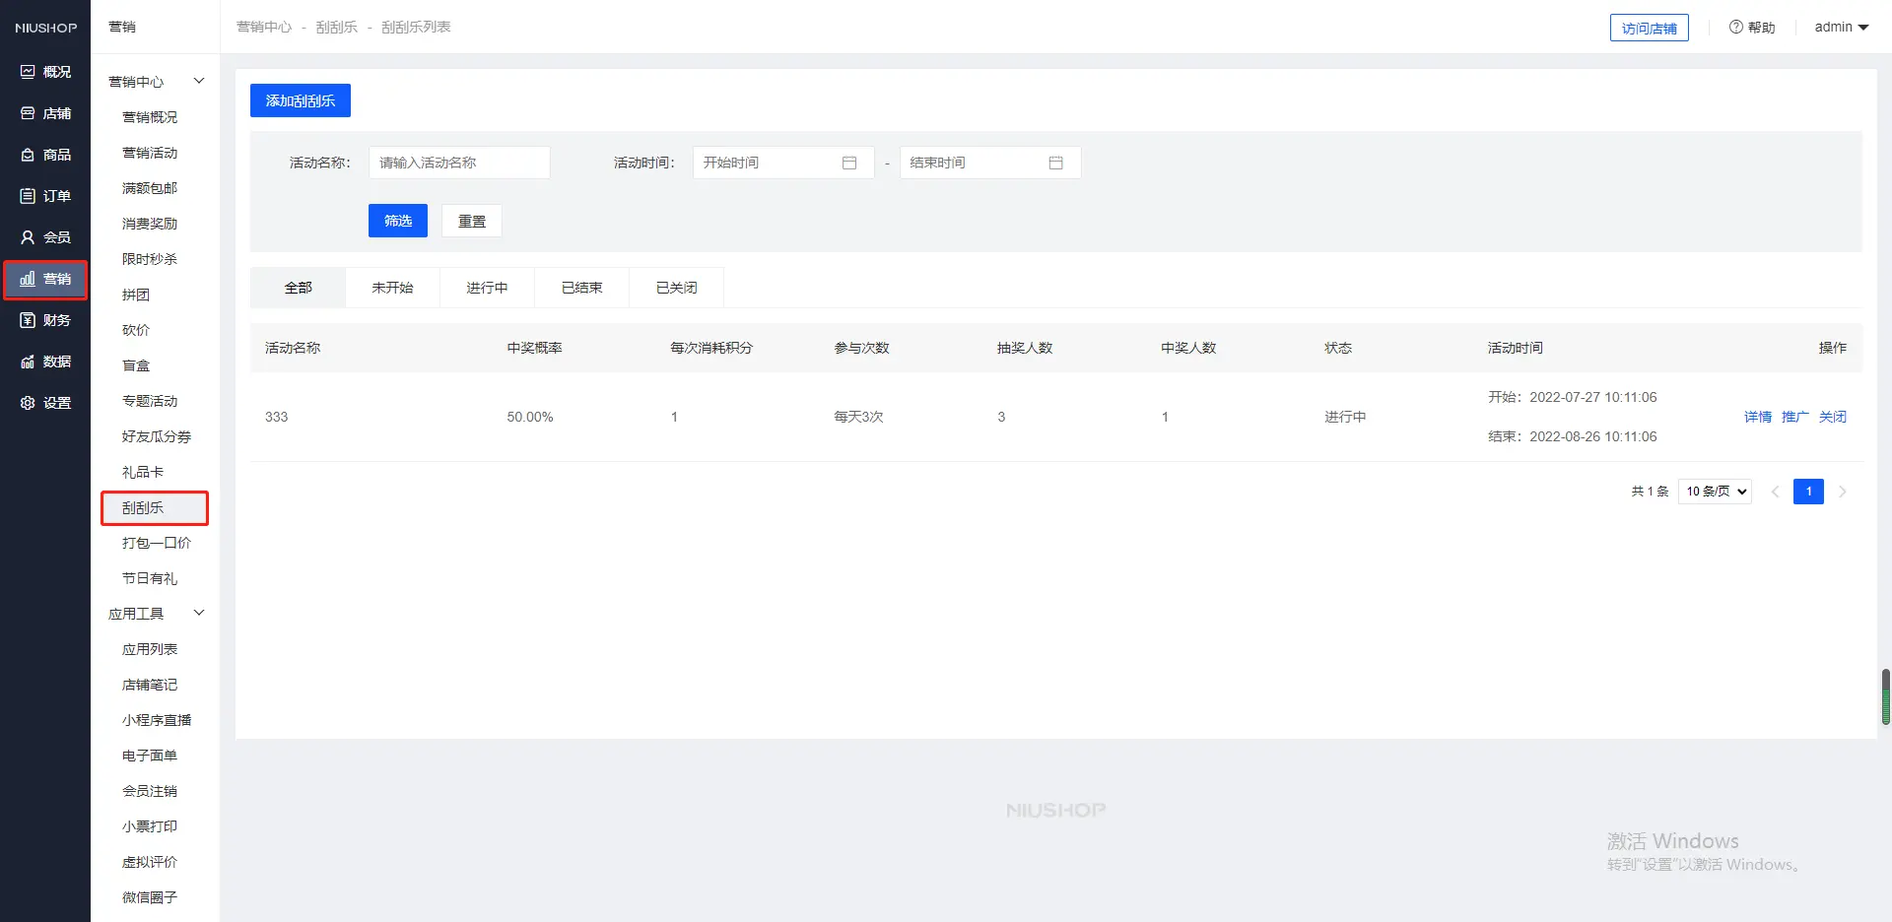This screenshot has width=1892, height=922.
Task: Switch to the 进行中 tab
Action: [x=487, y=288]
